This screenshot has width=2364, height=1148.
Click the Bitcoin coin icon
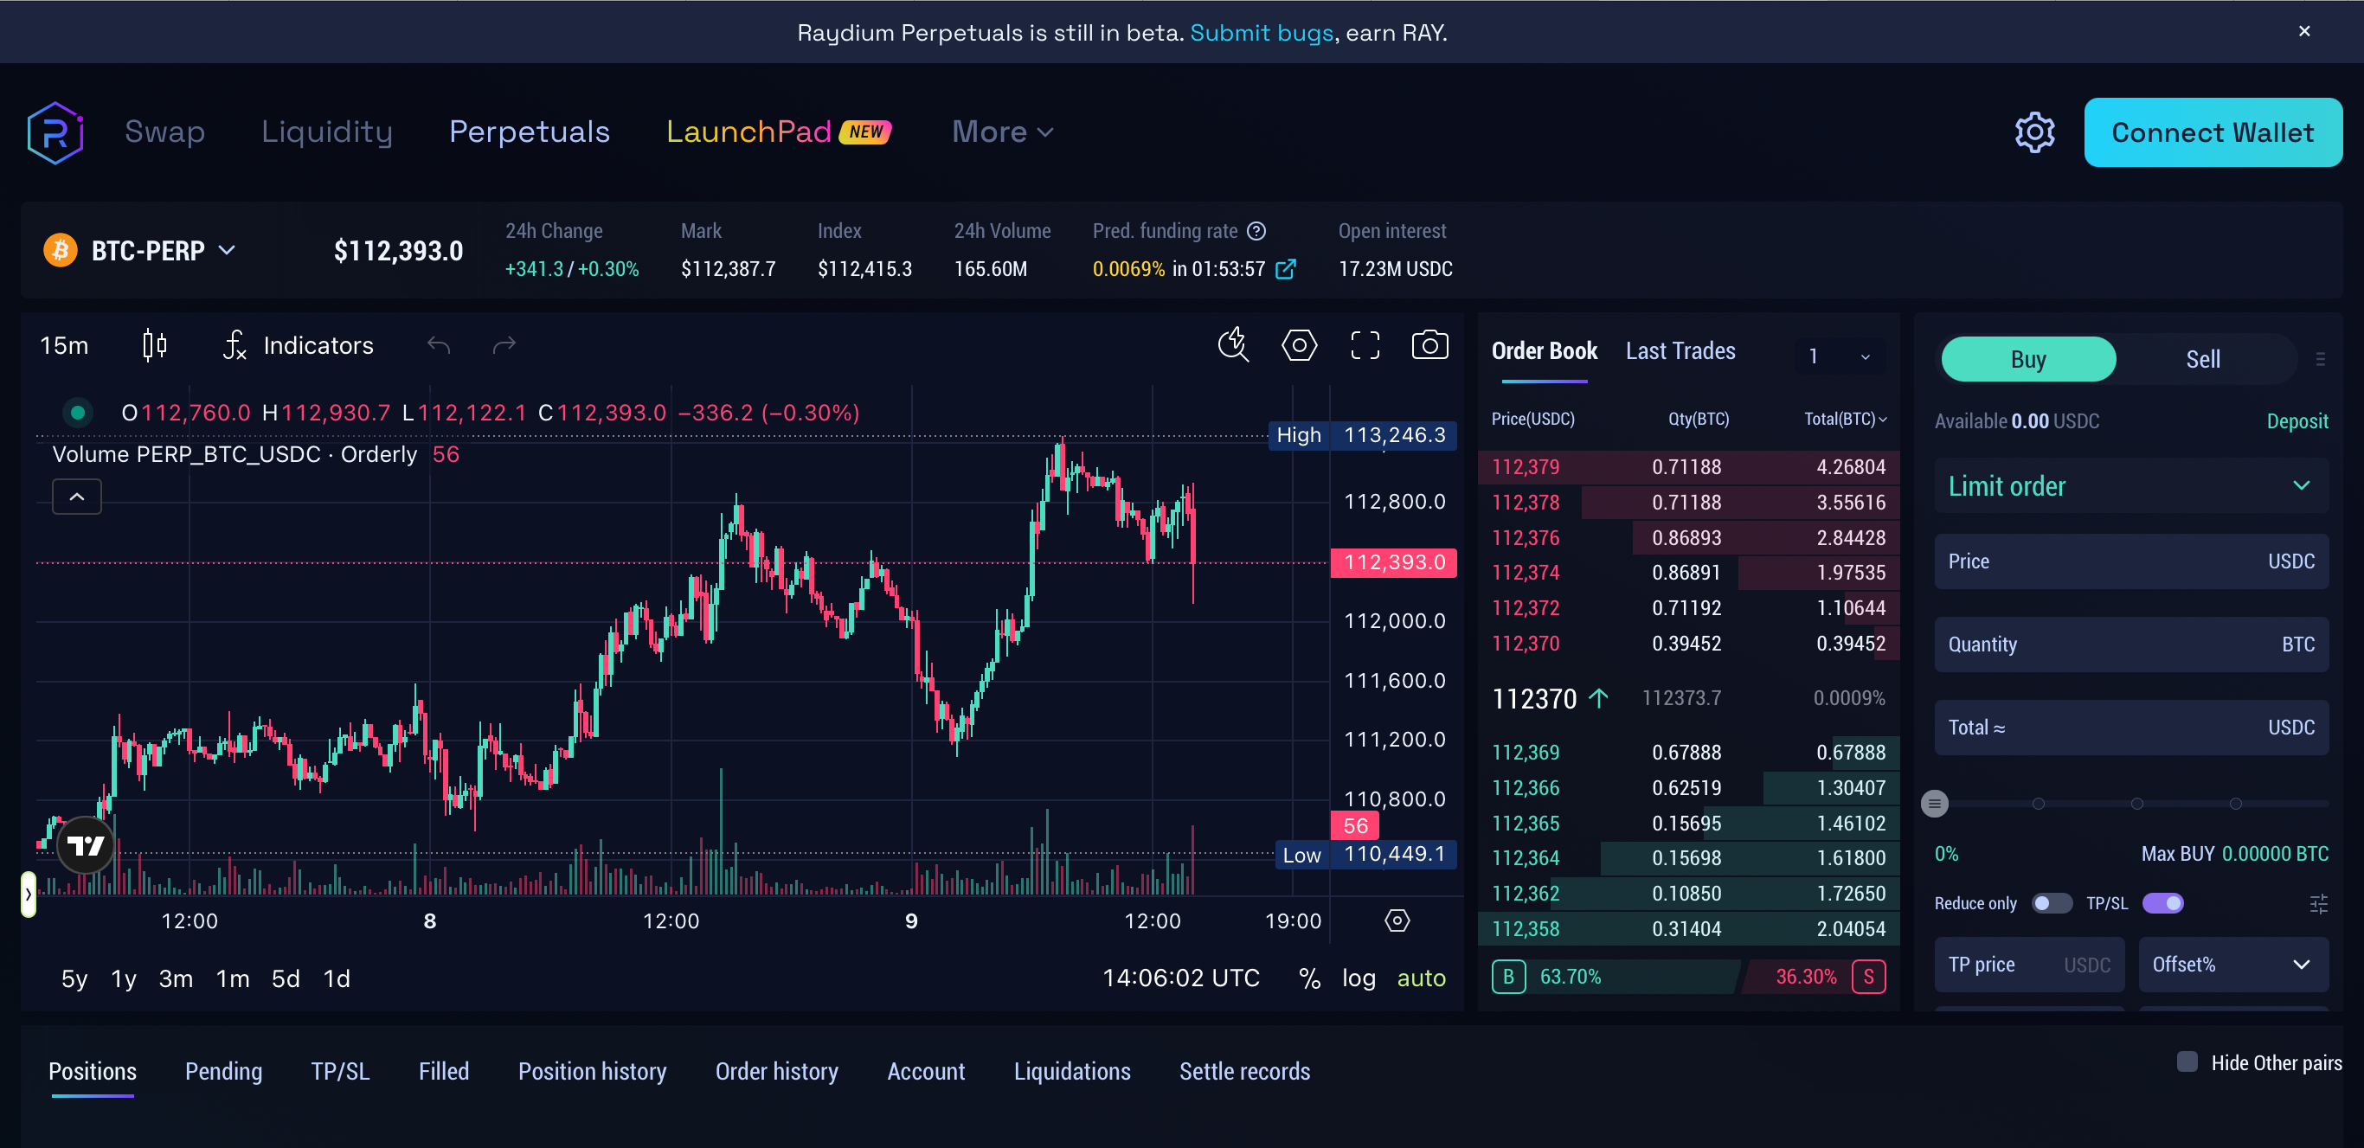coord(61,251)
